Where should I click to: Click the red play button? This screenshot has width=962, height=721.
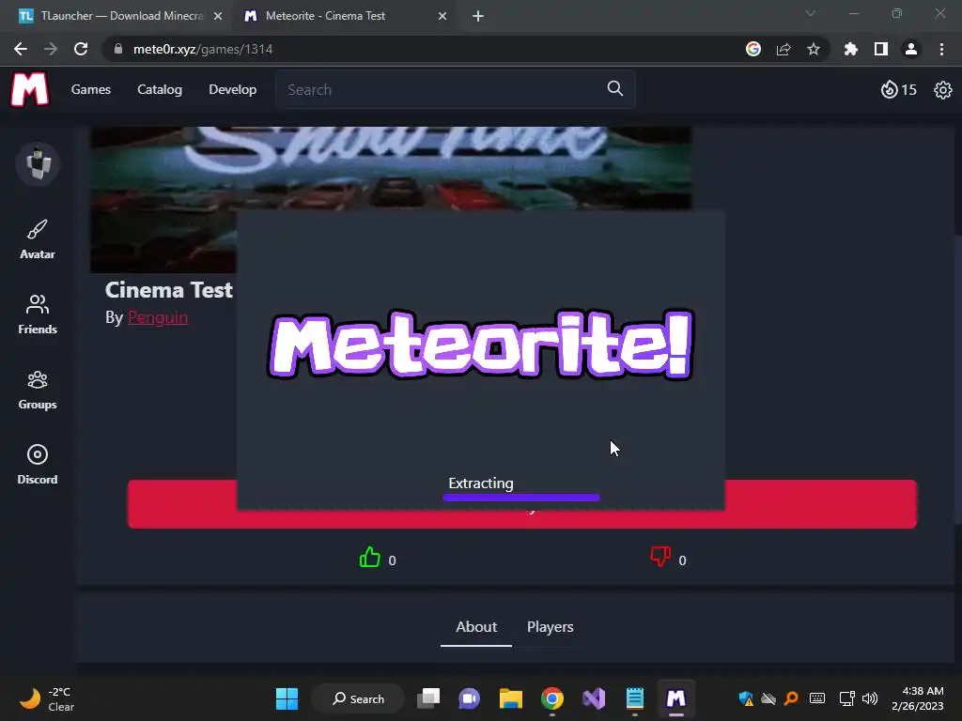click(522, 504)
